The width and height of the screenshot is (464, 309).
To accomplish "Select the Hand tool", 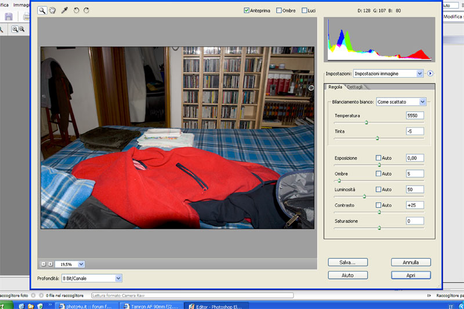I will coord(53,10).
